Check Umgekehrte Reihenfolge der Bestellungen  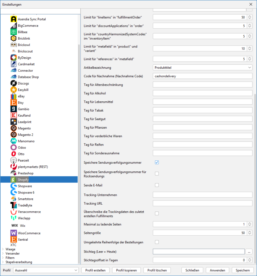click(x=157, y=242)
